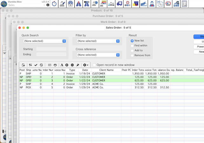Open the delivery truck module icon
Image resolution: width=204 pixels, height=143 pixels.
(x=119, y=4)
